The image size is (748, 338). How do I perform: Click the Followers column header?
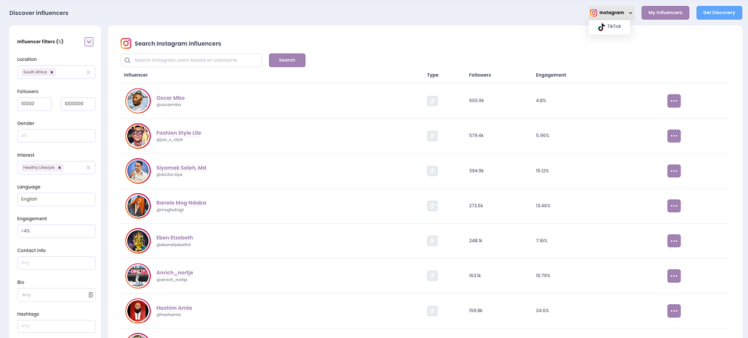pyautogui.click(x=480, y=75)
